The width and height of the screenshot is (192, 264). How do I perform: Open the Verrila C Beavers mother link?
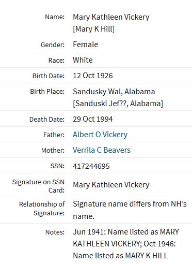102,150
